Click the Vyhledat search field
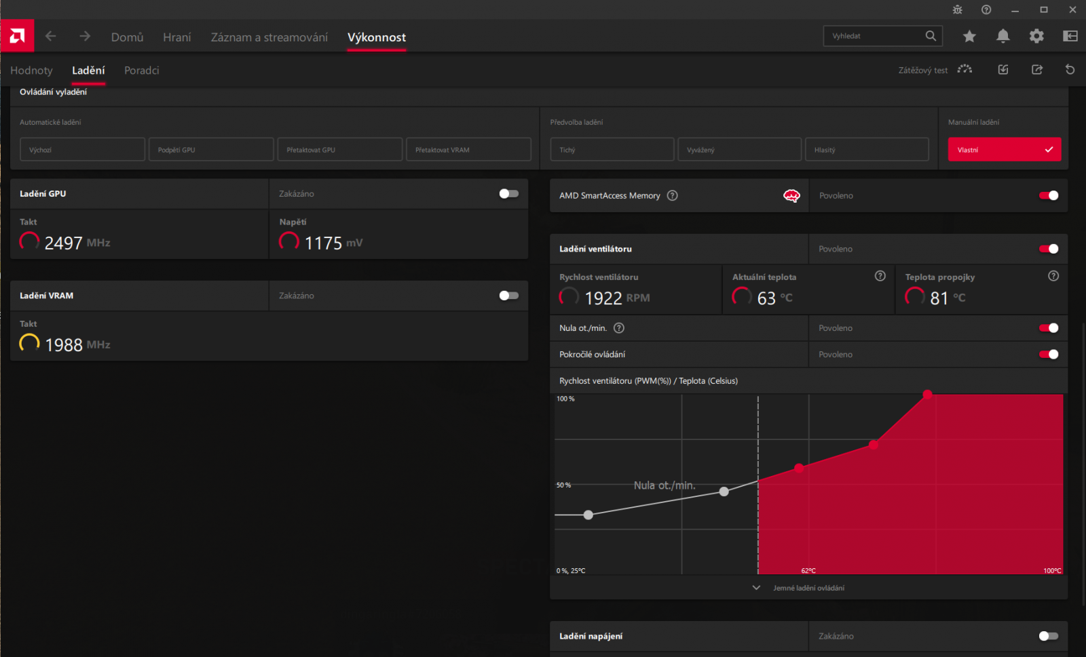Image resolution: width=1086 pixels, height=657 pixels. click(874, 36)
